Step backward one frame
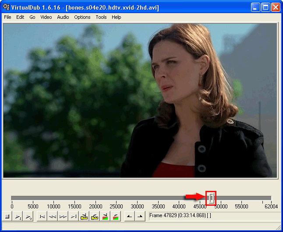This screenshot has height=232, width=283. 53,216
